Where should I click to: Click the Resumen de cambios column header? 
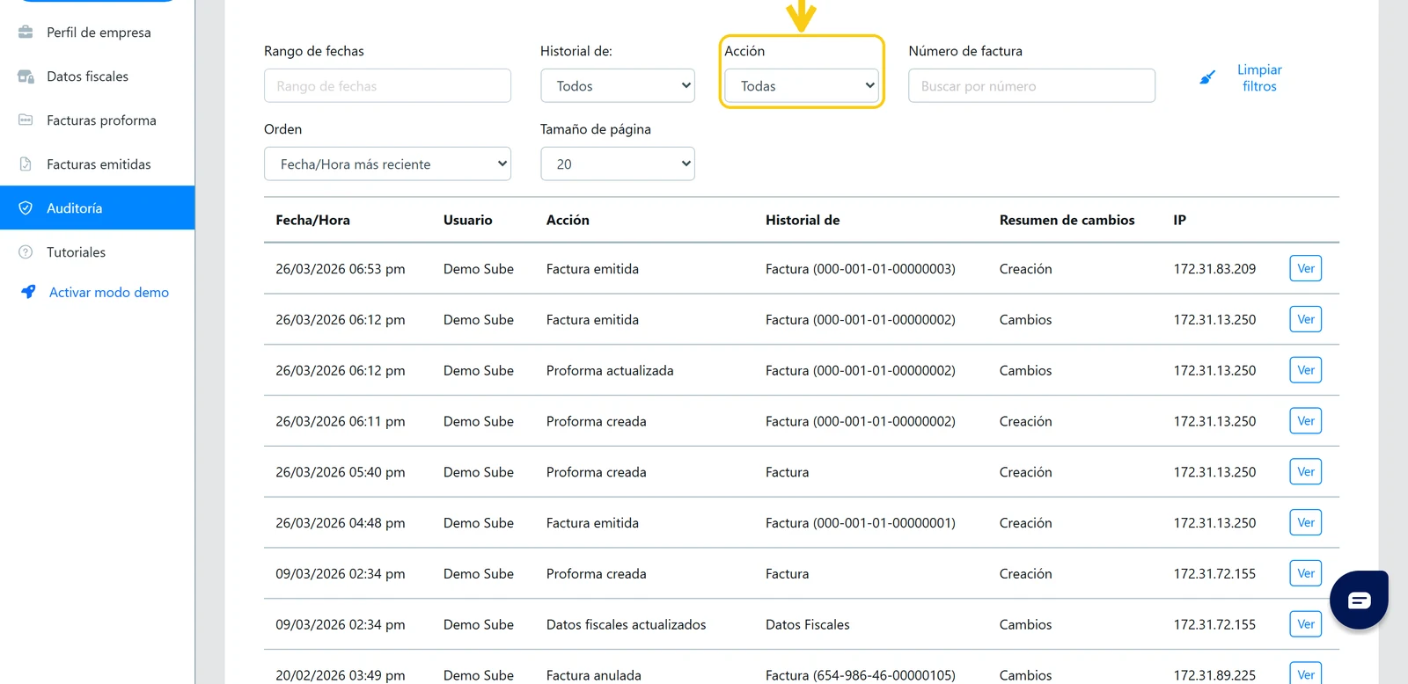pos(1067,220)
